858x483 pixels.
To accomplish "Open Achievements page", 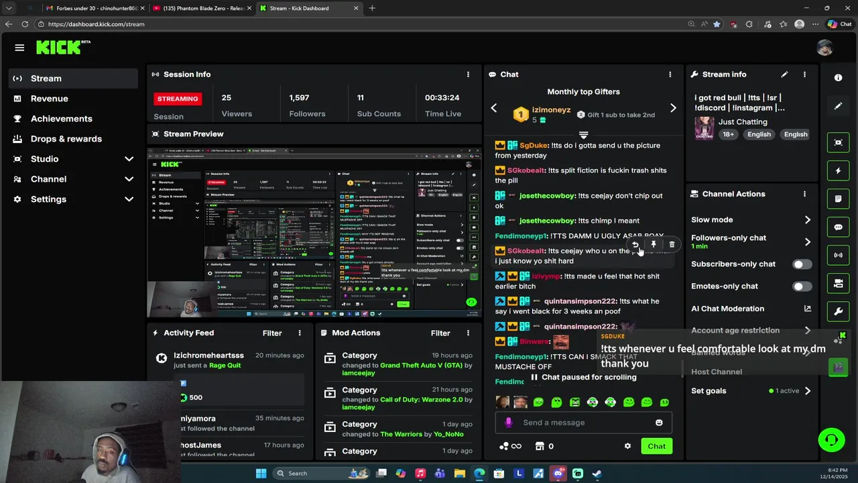I will (61, 119).
